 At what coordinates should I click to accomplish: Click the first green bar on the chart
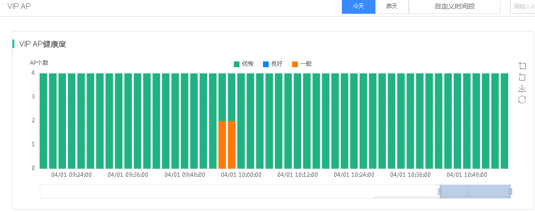point(44,121)
